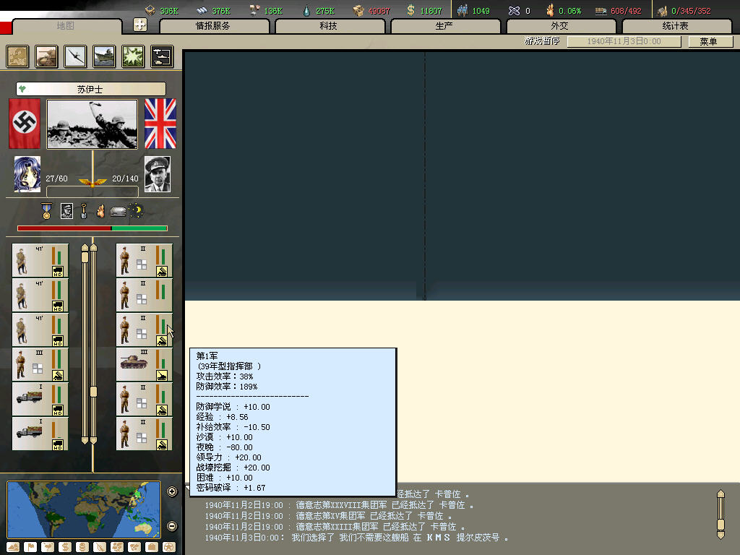Click the red-green battle progress bar
Image resolution: width=740 pixels, height=555 pixels.
tap(92, 228)
